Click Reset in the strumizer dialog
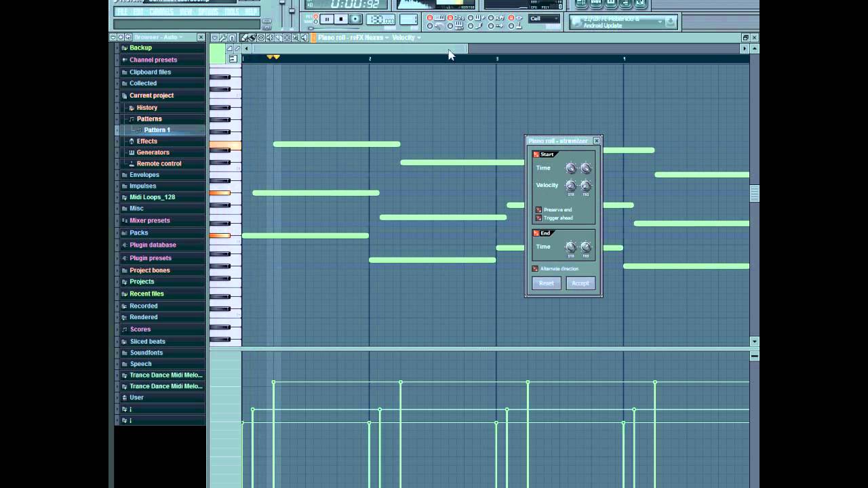868x488 pixels. [x=547, y=283]
